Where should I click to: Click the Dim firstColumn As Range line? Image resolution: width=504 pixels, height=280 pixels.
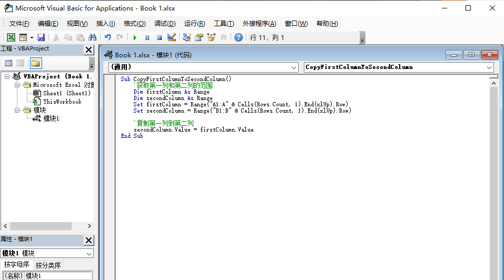pos(171,92)
